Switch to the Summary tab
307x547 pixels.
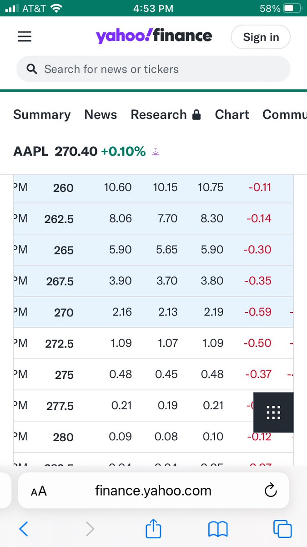(x=42, y=115)
